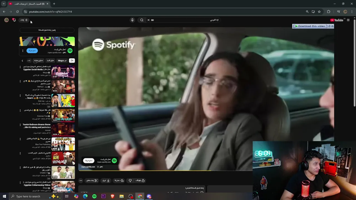The height and width of the screenshot is (200, 356).
Task: Open more actions ellipsis below the video
Action: click(81, 181)
